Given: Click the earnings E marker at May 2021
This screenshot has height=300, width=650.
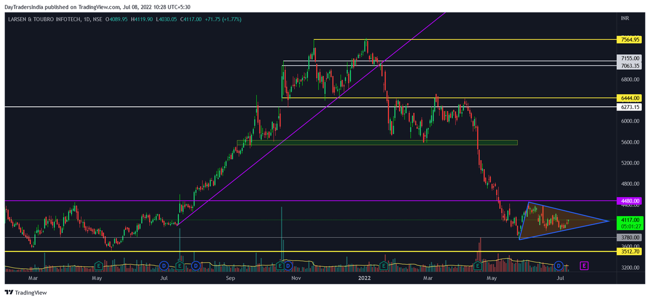Looking at the screenshot, I should tap(99, 266).
